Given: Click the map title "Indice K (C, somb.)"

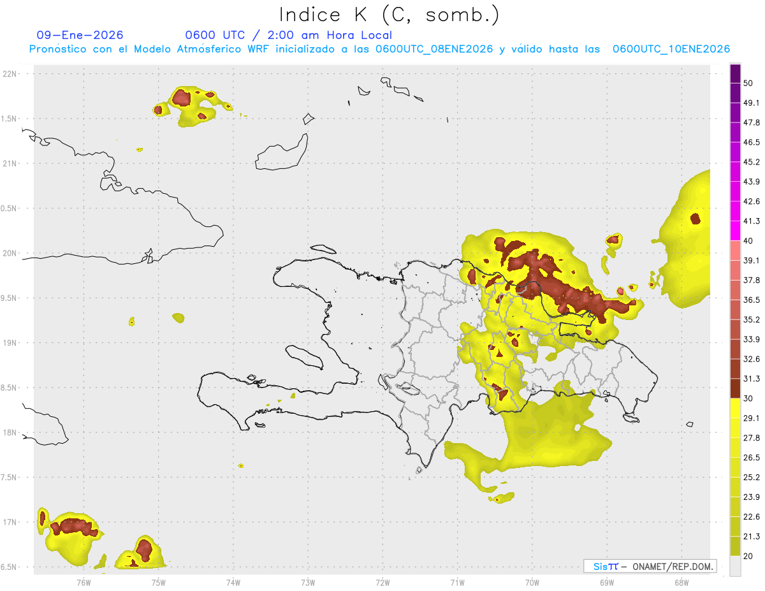Looking at the screenshot, I should (x=390, y=14).
